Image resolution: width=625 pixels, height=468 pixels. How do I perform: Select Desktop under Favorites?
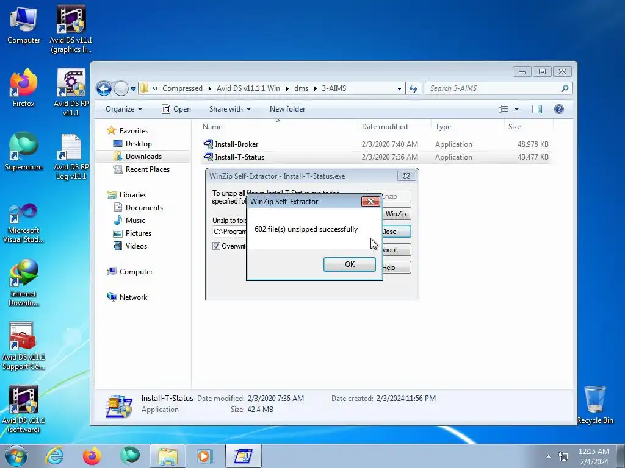(139, 144)
